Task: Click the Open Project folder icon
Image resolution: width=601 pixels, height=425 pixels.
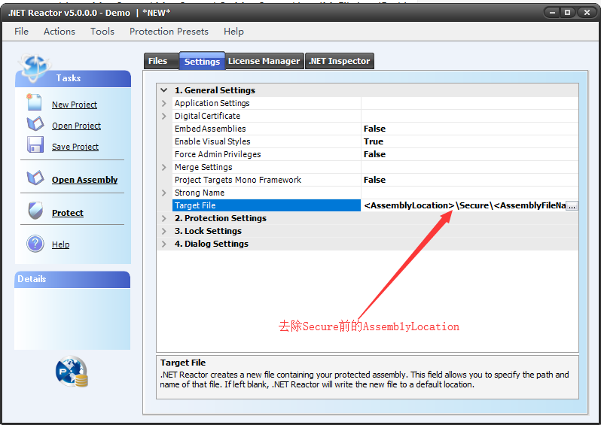Action: coord(35,123)
